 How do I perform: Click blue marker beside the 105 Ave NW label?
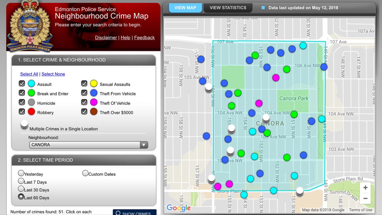pos(203,81)
